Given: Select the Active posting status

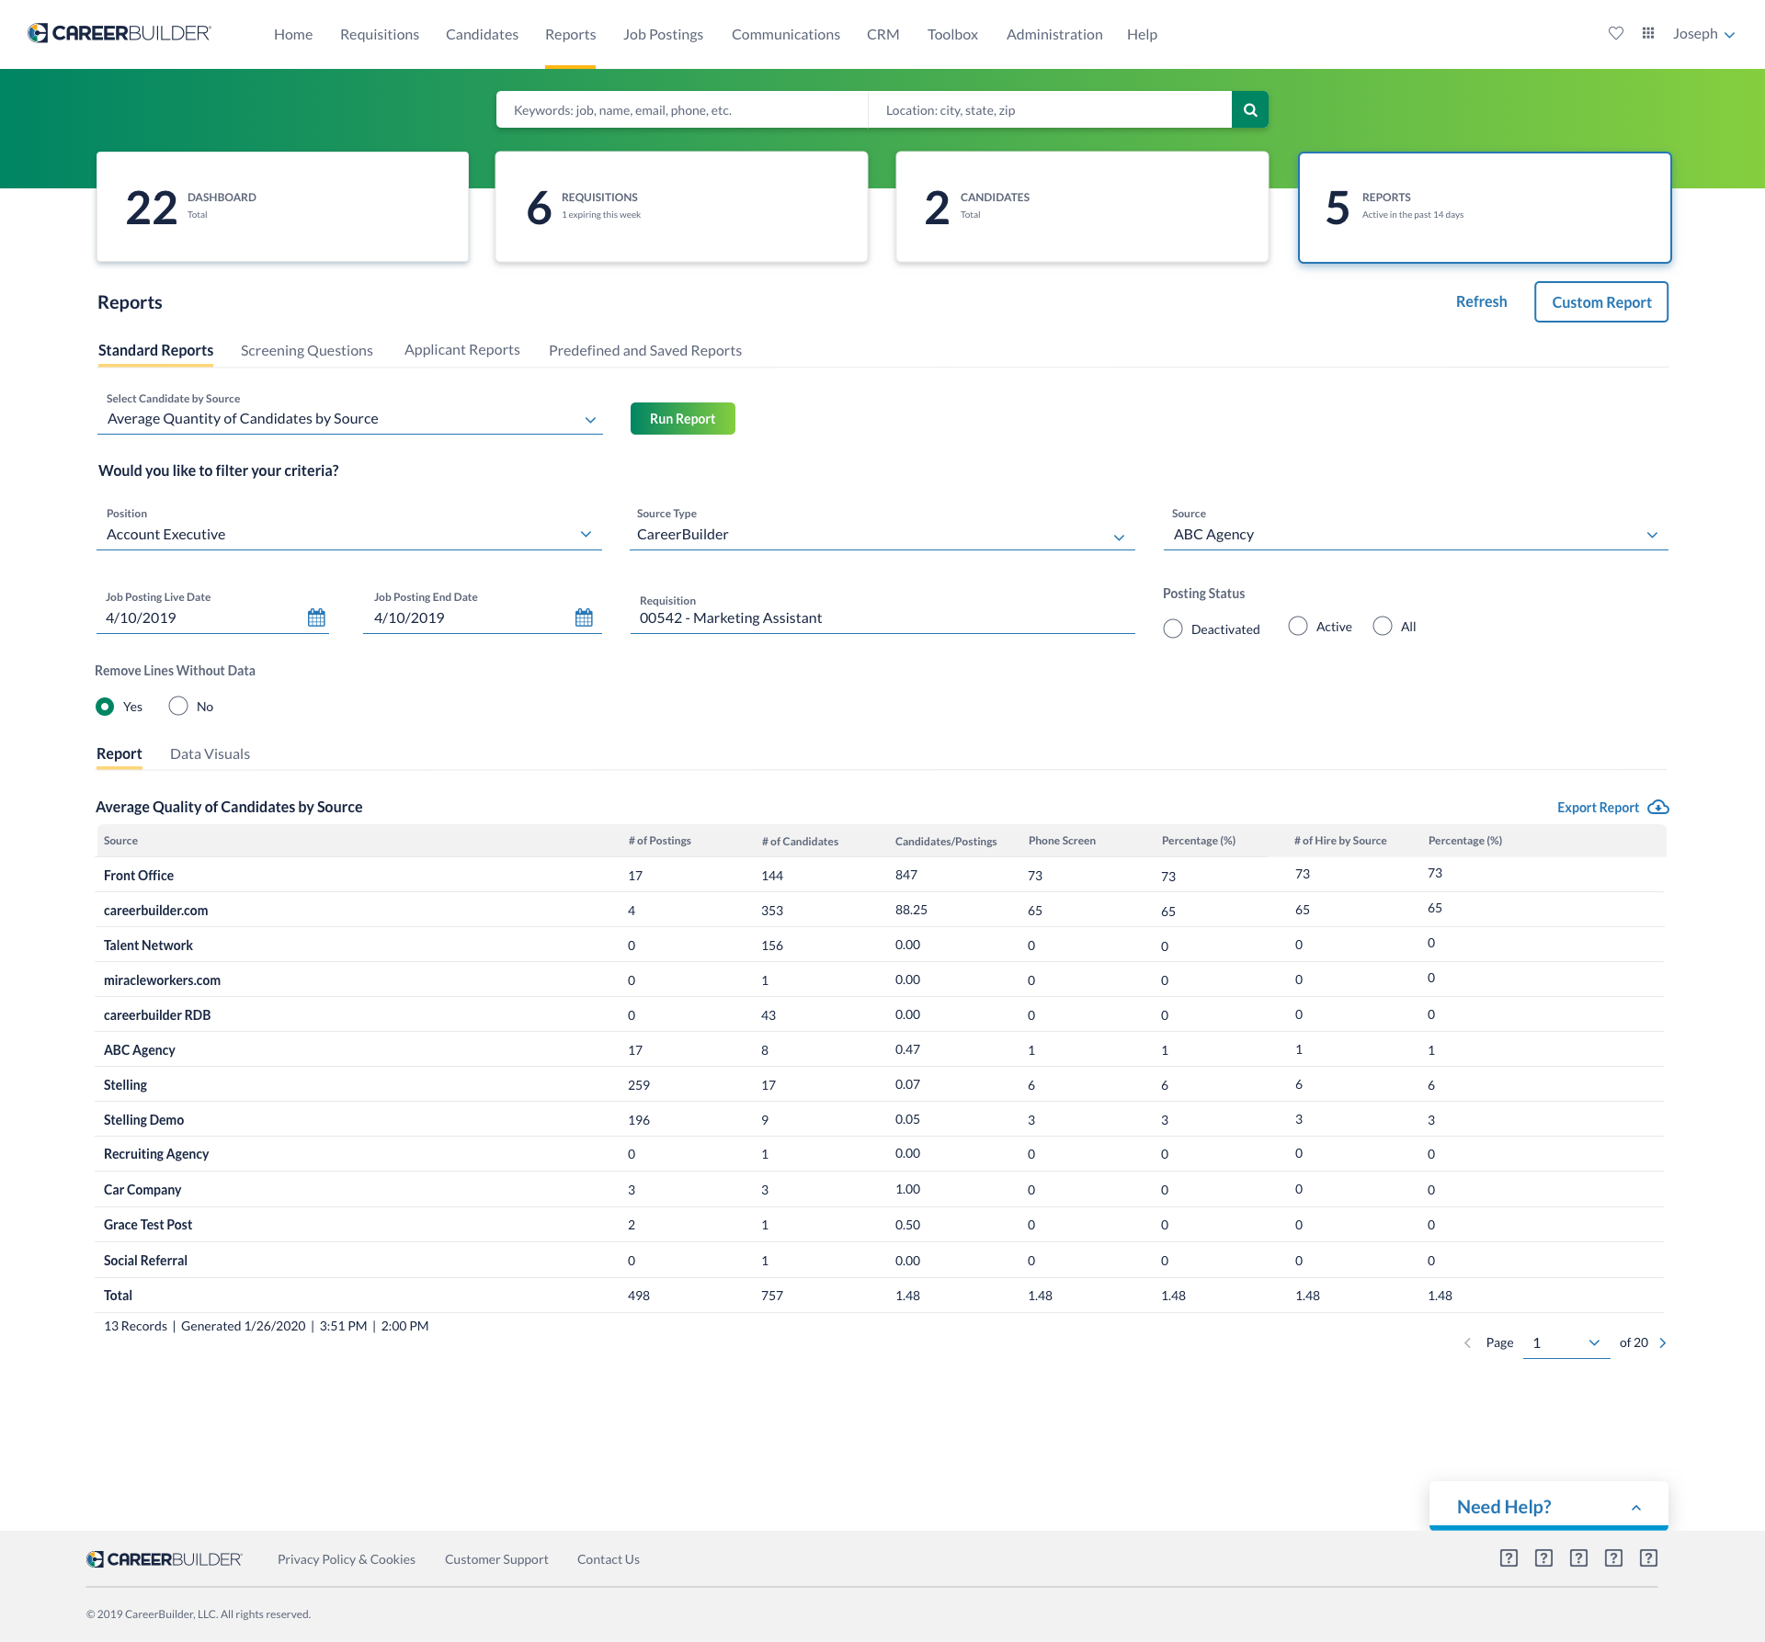Looking at the screenshot, I should coord(1298,627).
